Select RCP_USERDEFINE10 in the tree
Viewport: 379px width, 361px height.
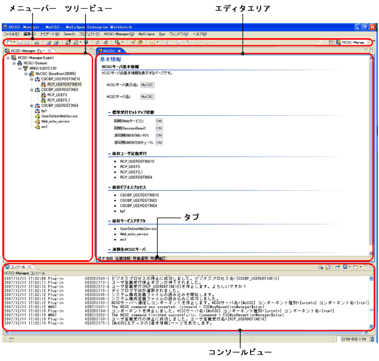tap(64, 84)
